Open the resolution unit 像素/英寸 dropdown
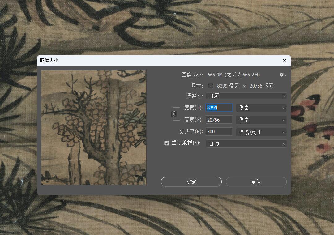Image resolution: width=334 pixels, height=235 pixels. (x=261, y=132)
